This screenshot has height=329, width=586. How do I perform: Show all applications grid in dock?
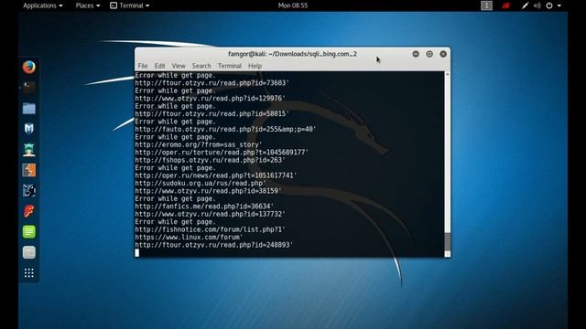pos(28,273)
